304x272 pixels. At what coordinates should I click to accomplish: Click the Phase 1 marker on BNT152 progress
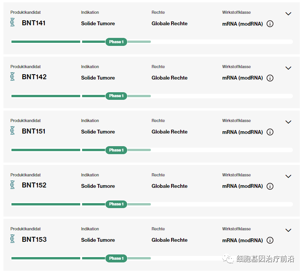116,204
